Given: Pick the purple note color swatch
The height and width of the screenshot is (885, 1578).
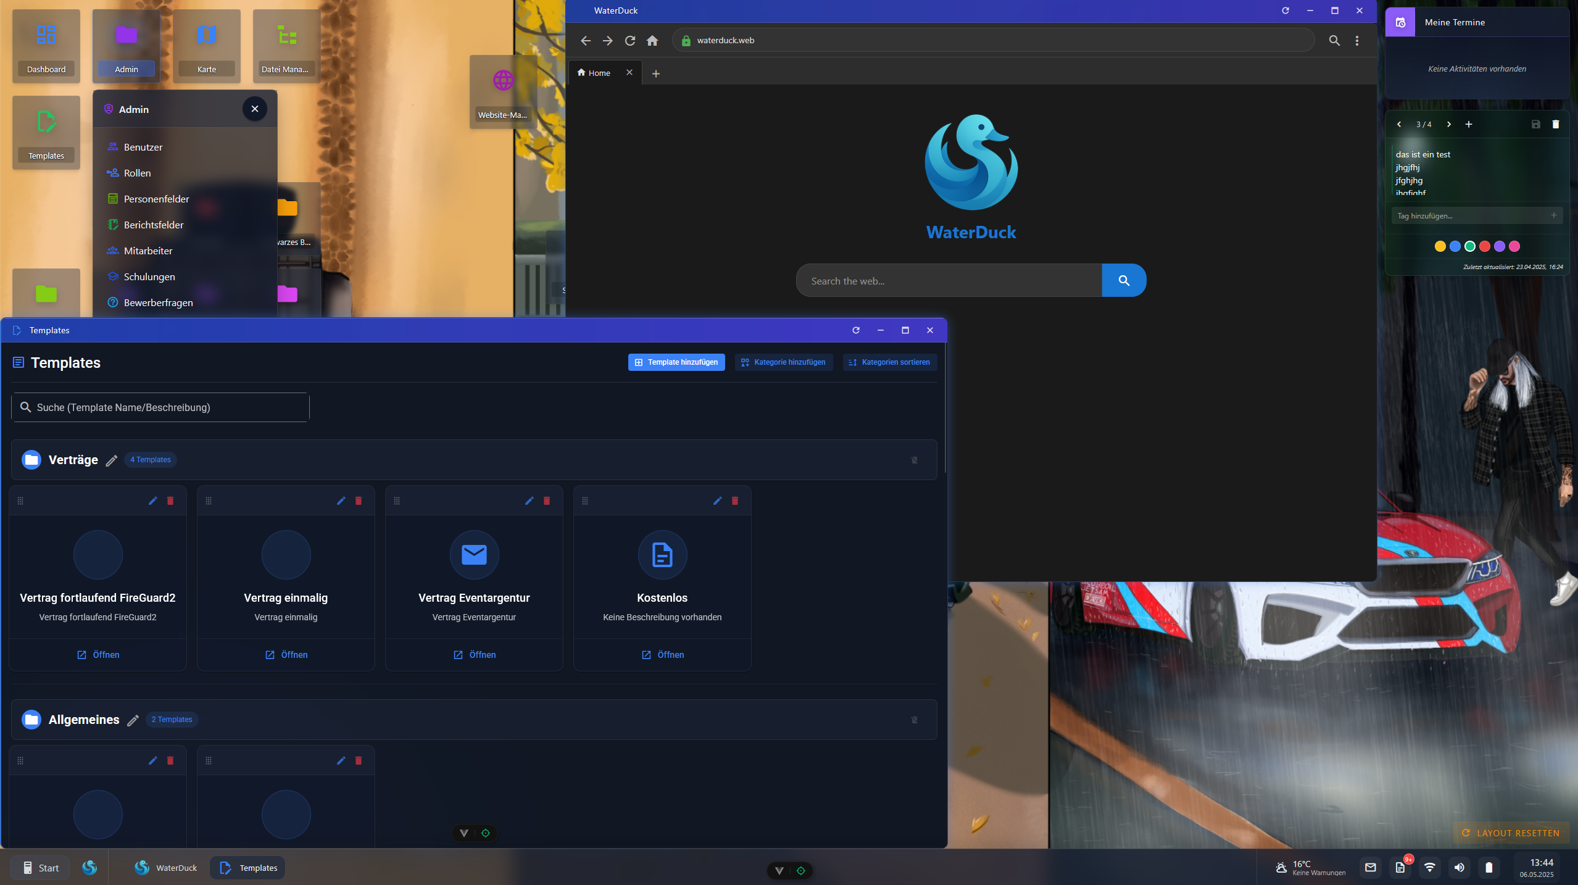Looking at the screenshot, I should (x=1499, y=246).
